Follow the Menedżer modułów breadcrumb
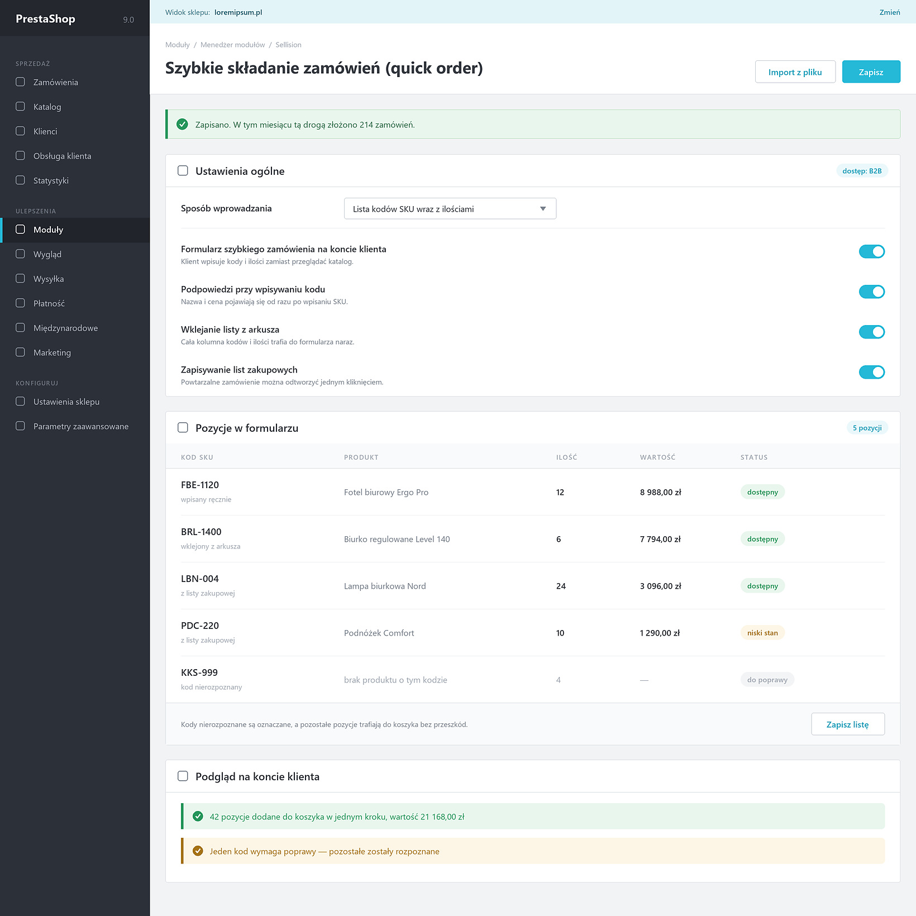 [232, 45]
